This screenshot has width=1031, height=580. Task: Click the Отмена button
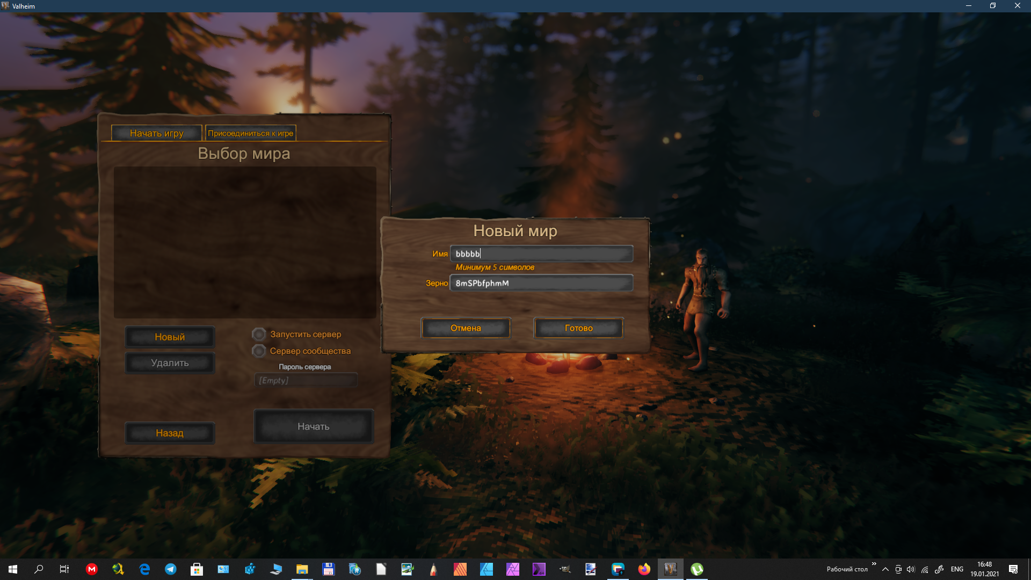click(465, 328)
